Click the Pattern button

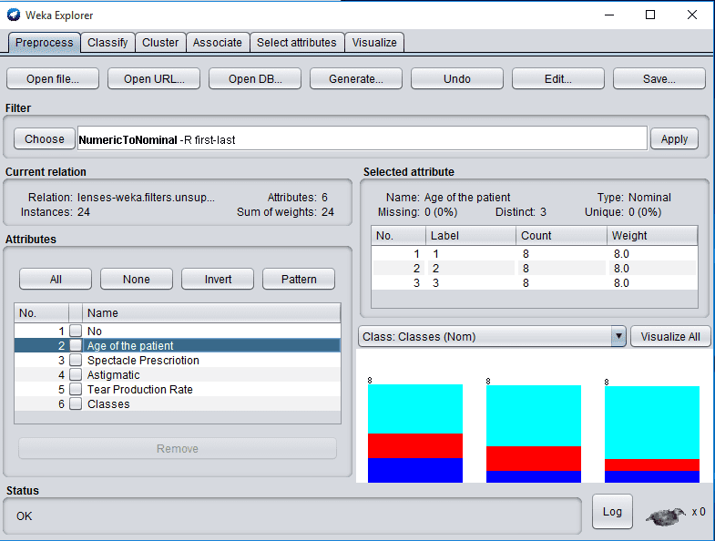[x=299, y=280]
